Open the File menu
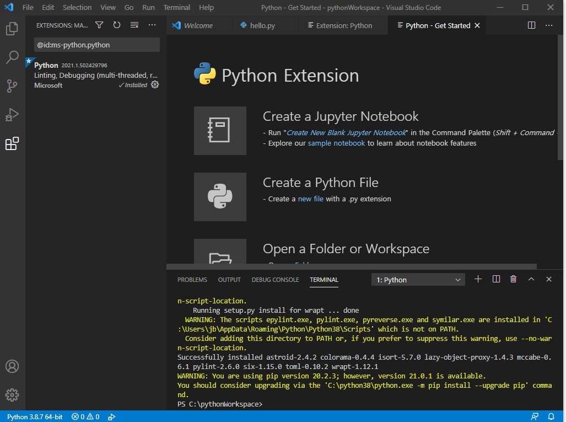This screenshot has height=422, width=566. (x=28, y=7)
